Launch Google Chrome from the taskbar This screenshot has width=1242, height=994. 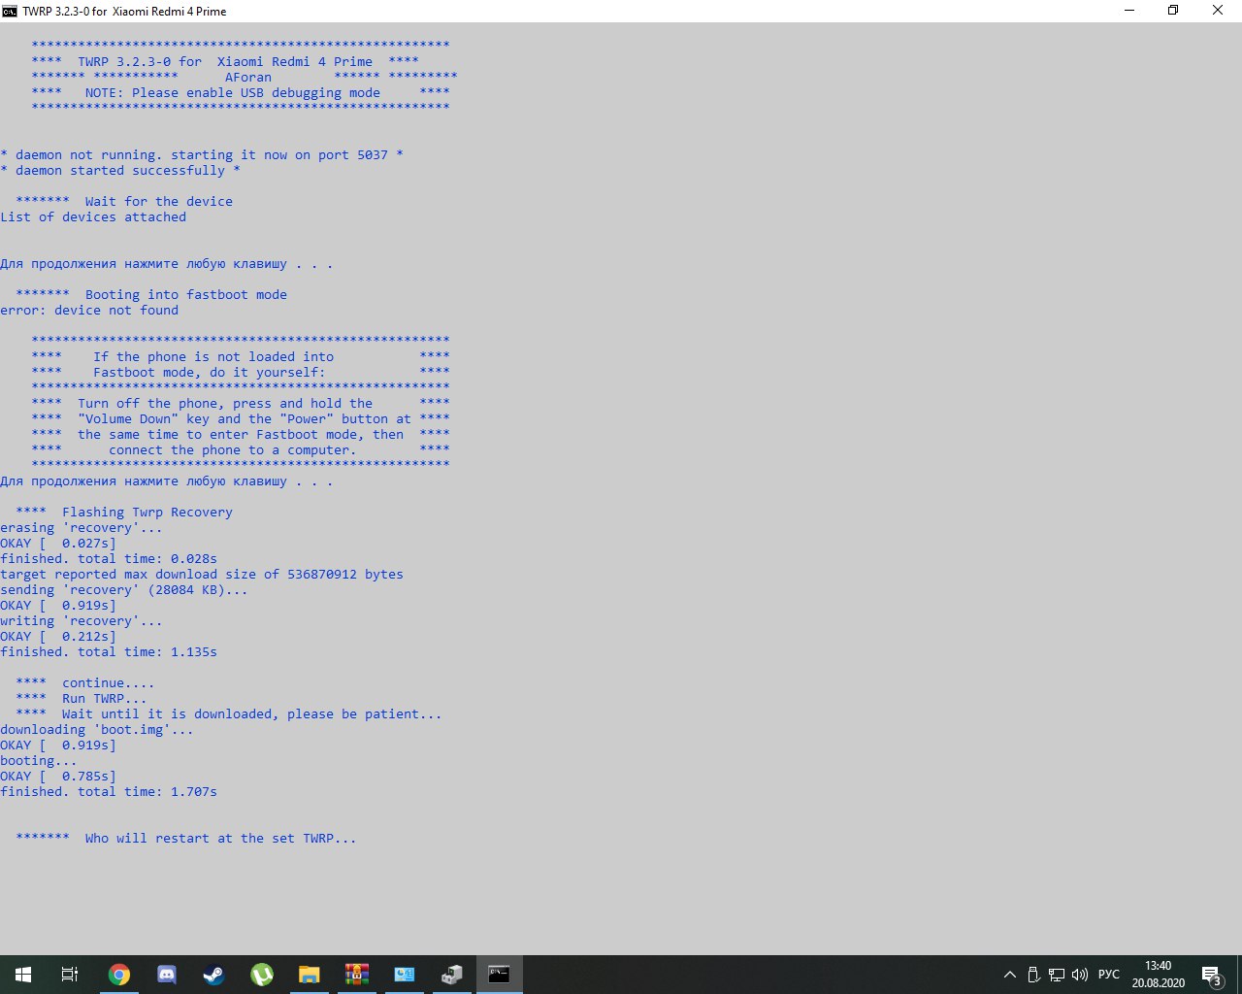[x=119, y=975]
